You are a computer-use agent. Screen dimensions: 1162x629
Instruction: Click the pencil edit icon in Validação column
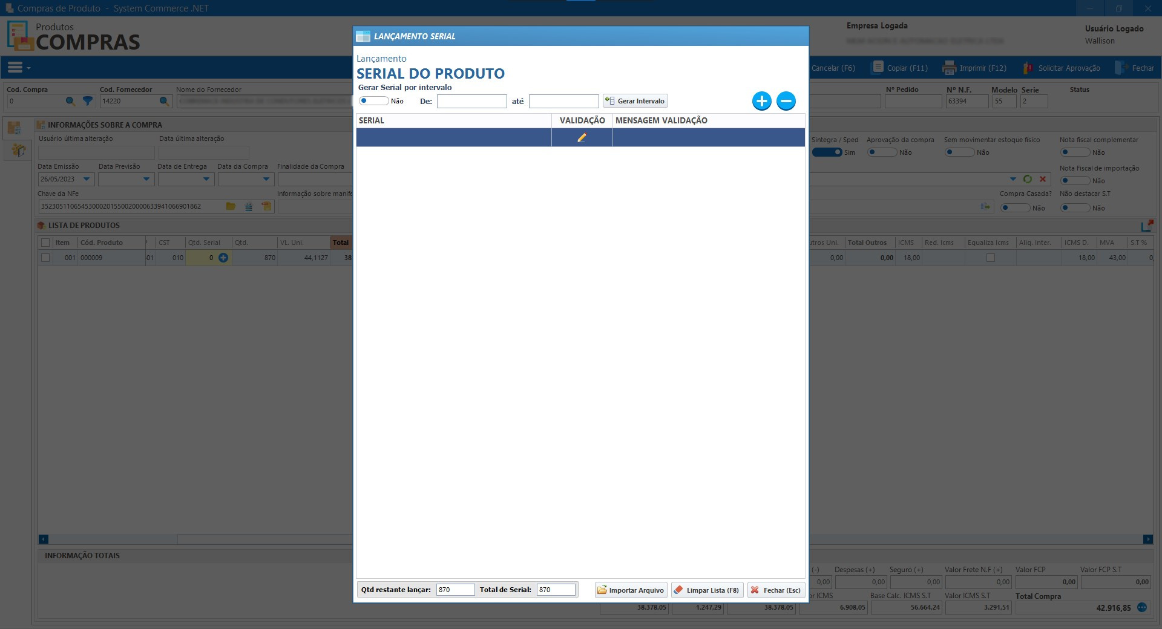pos(582,138)
